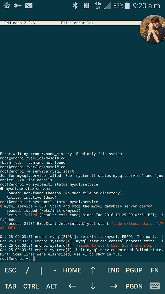165x294 pixels.
Task: Tap the floating profile picture bubble
Action: pyautogui.click(x=153, y=29)
